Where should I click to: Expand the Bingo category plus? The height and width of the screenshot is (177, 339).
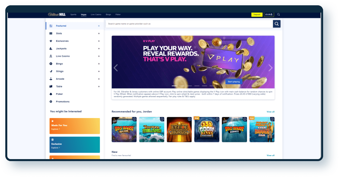[99, 64]
